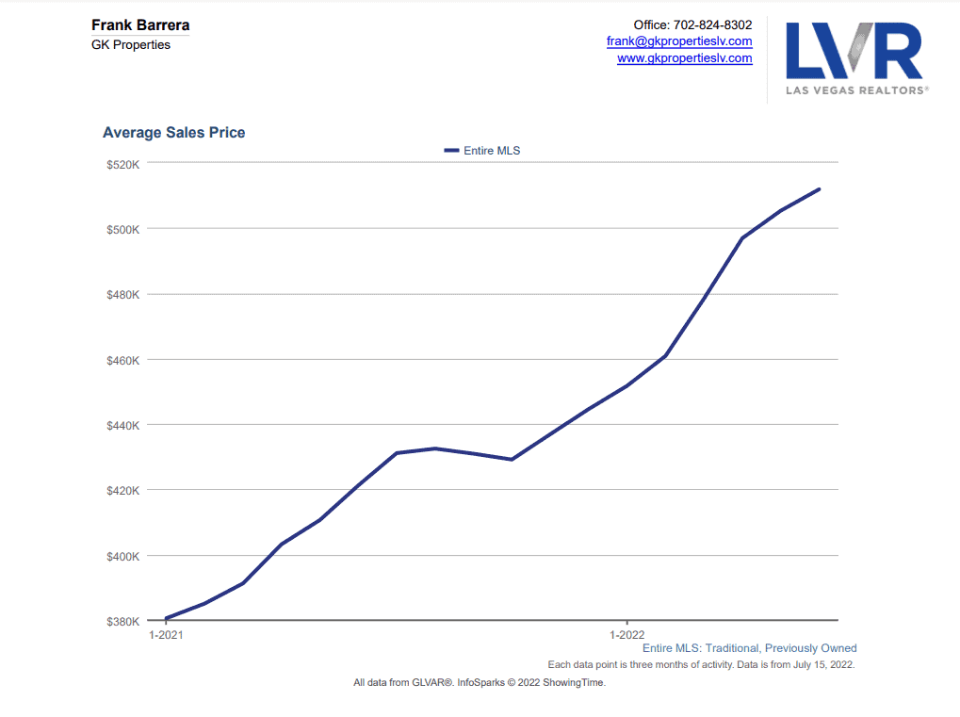Visit the www.gkpropertieslv.com website link
The image size is (960, 717).
pos(683,57)
